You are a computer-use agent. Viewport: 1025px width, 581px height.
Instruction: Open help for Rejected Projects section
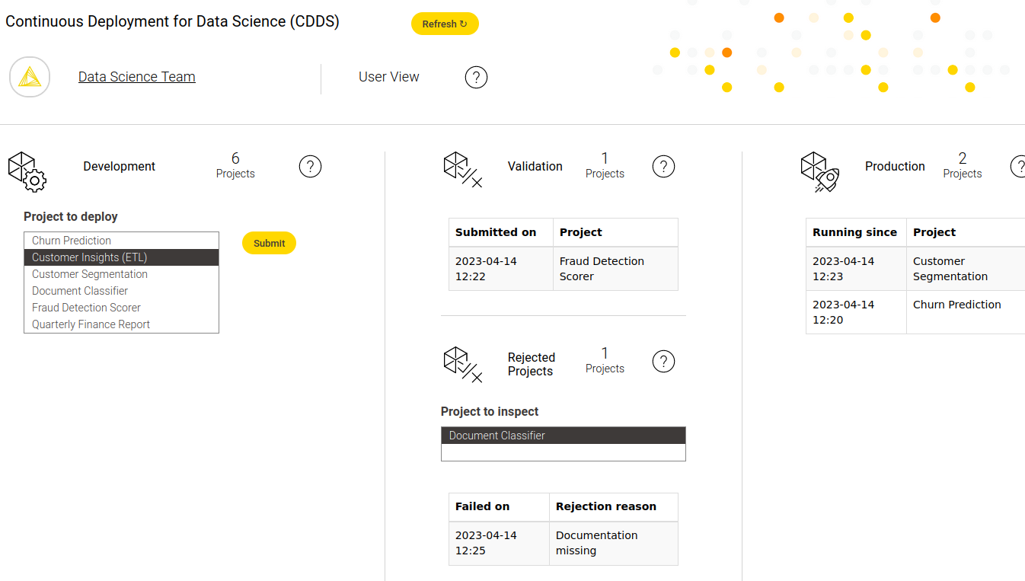tap(663, 361)
